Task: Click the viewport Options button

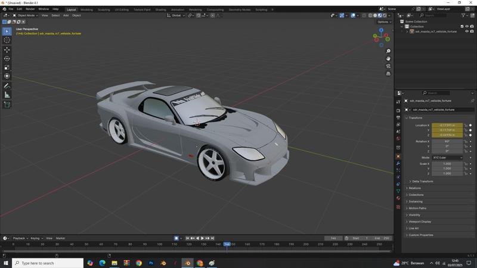Action: coord(383,21)
